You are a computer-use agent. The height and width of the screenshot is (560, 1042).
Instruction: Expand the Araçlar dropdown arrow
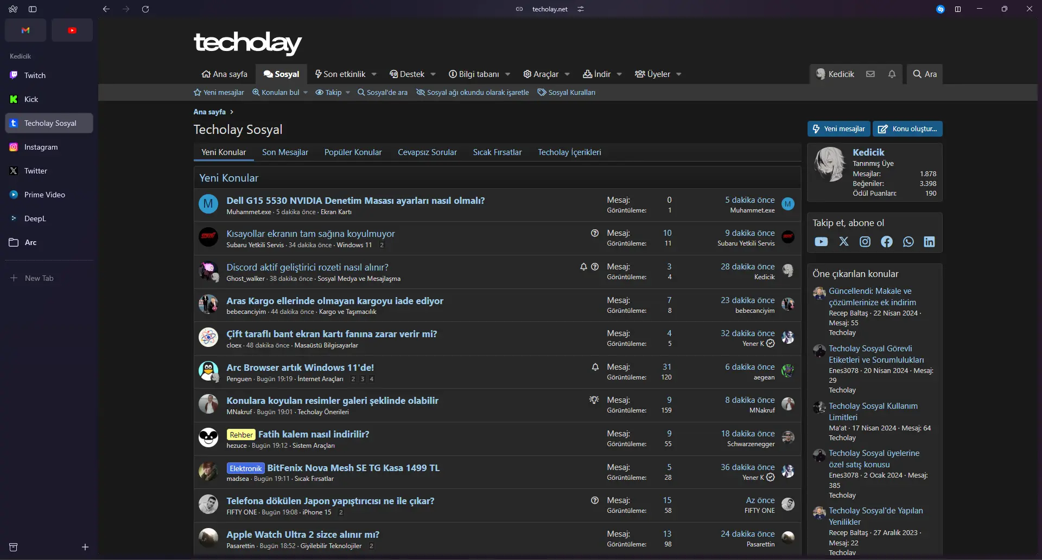coord(567,74)
